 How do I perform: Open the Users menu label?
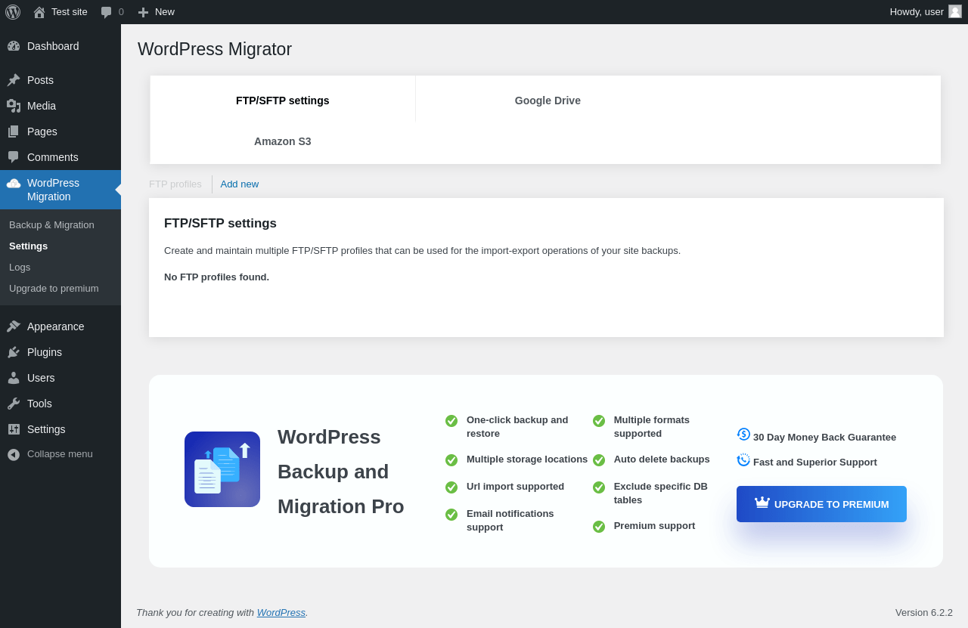(41, 378)
